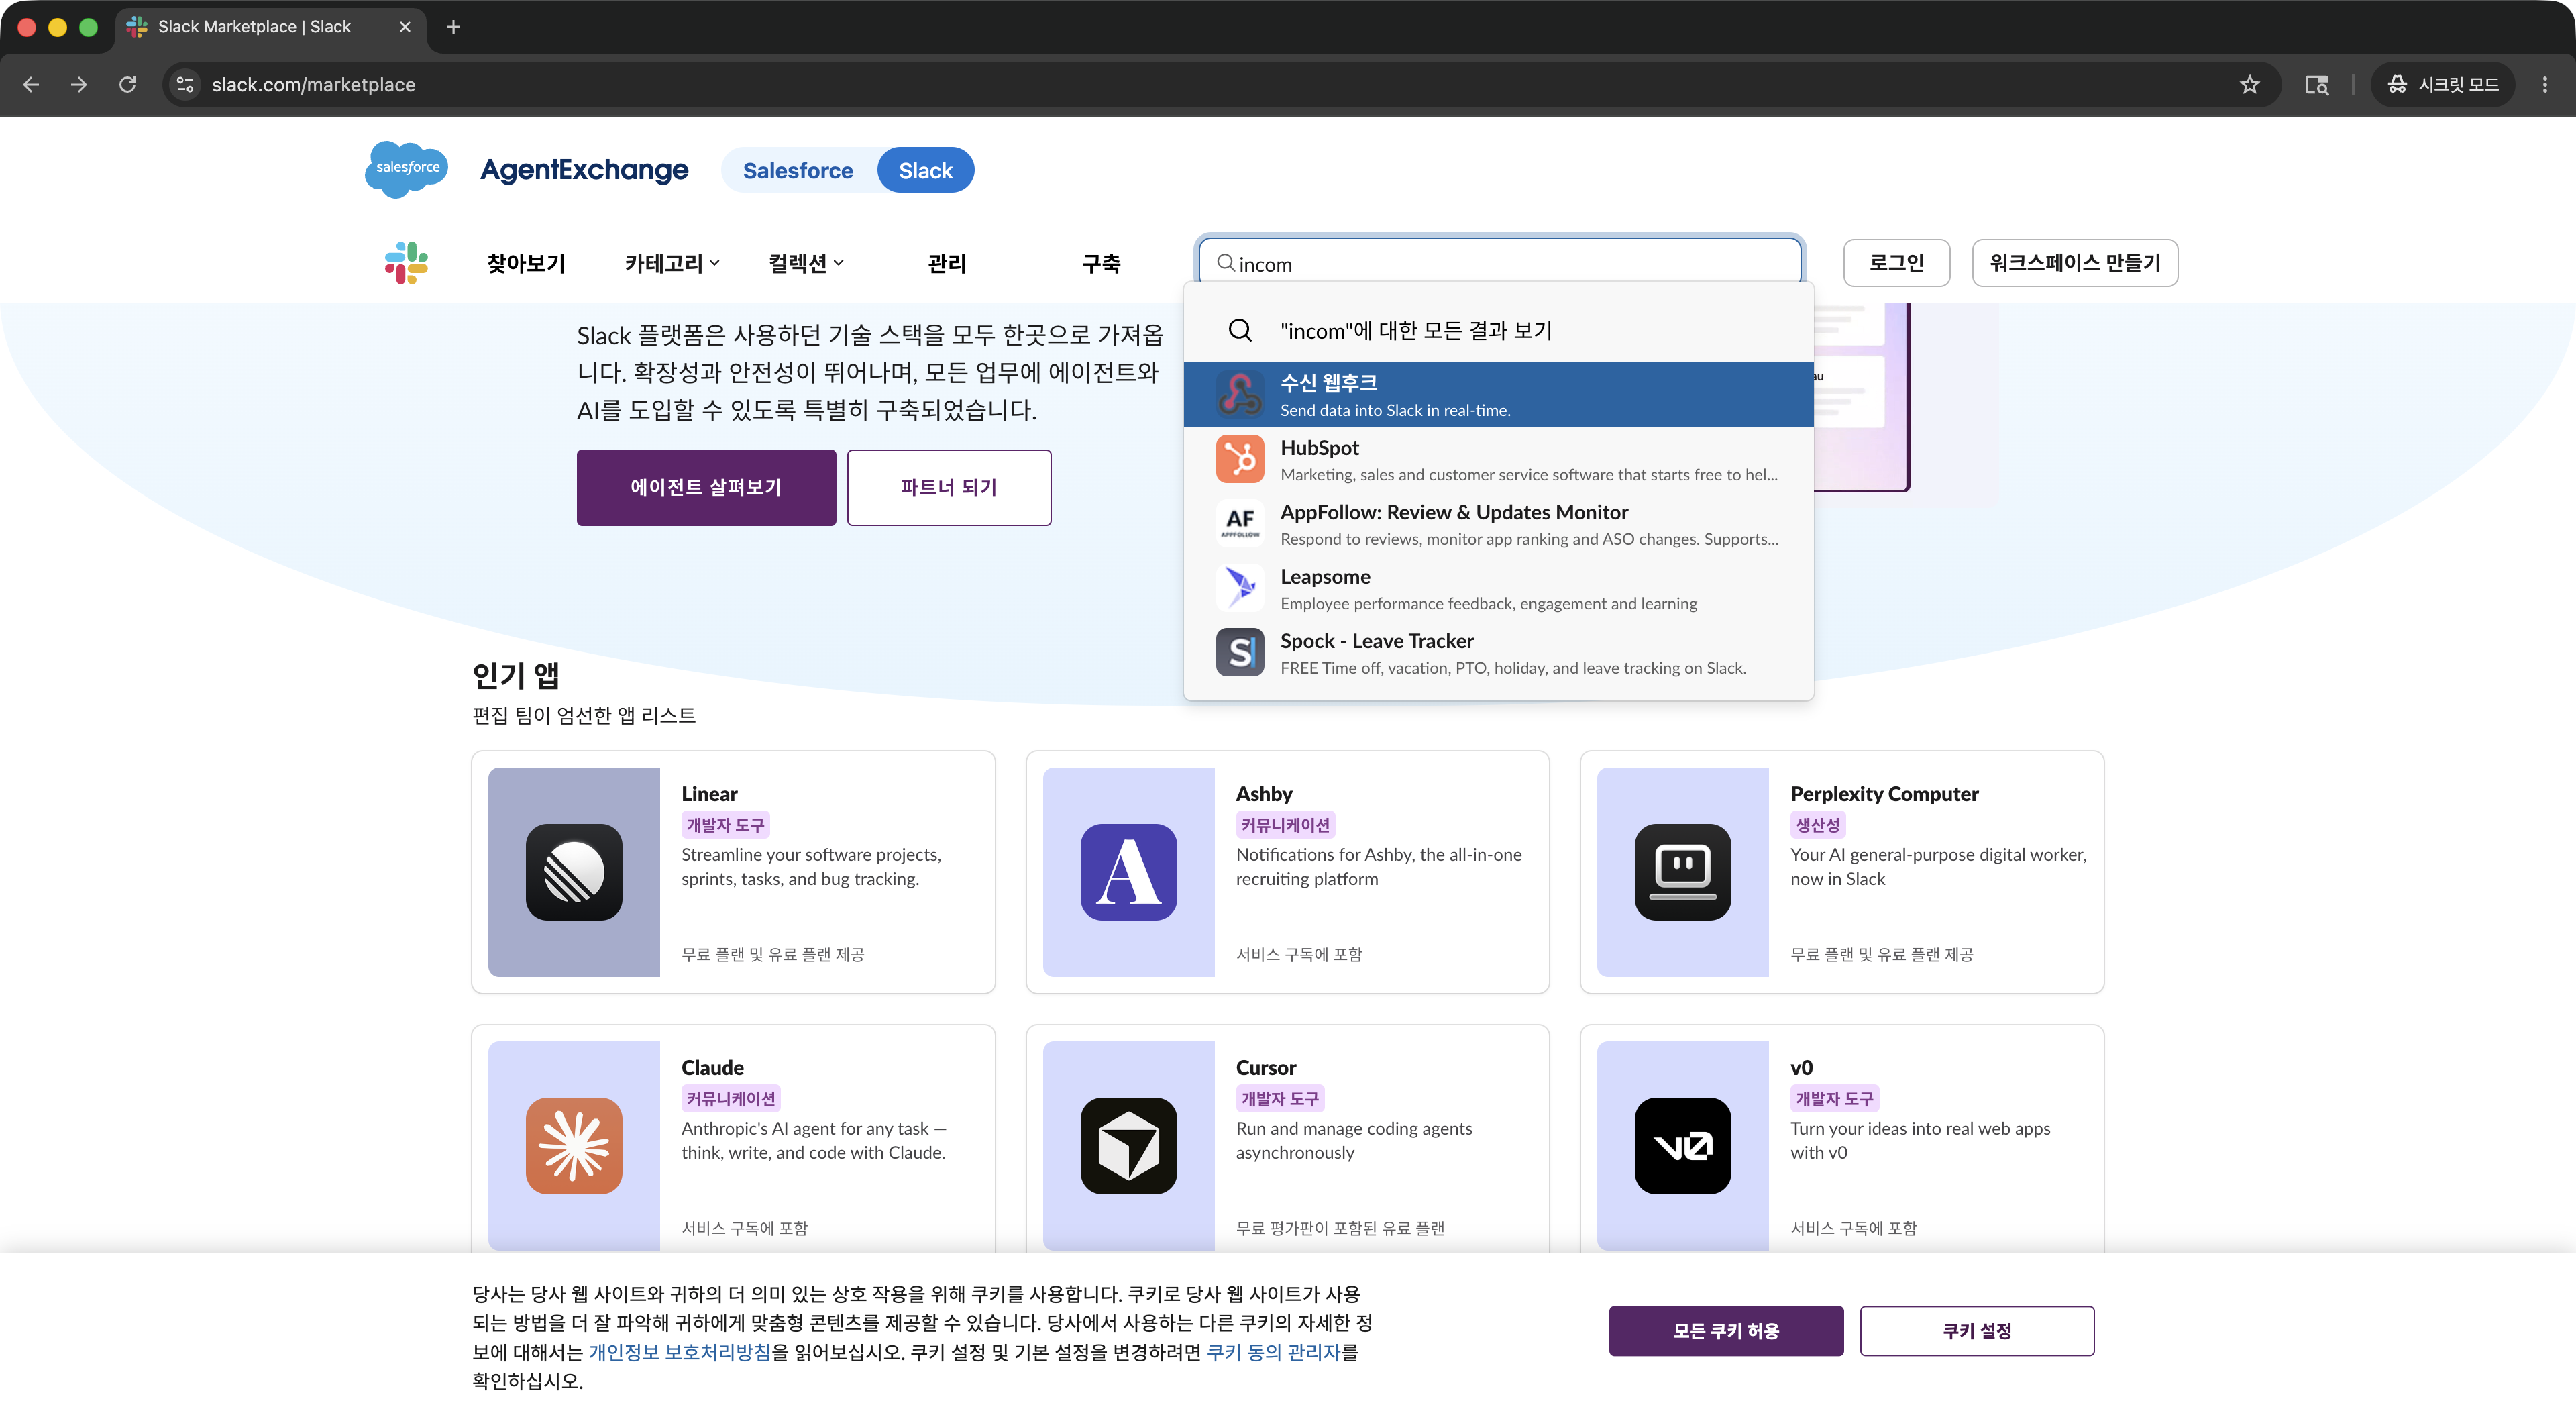Open the Claude app thumbnail
The height and width of the screenshot is (1409, 2576).
click(574, 1145)
